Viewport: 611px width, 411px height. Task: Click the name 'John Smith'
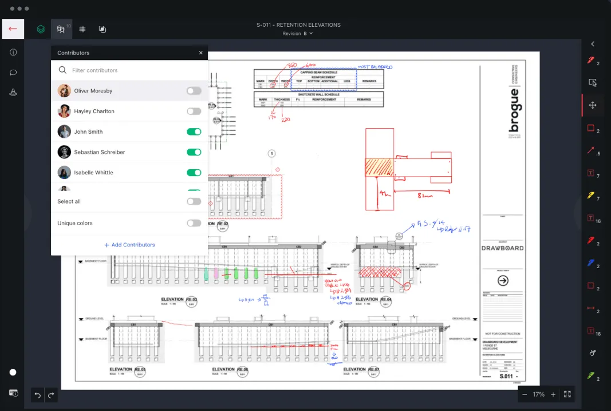(88, 132)
